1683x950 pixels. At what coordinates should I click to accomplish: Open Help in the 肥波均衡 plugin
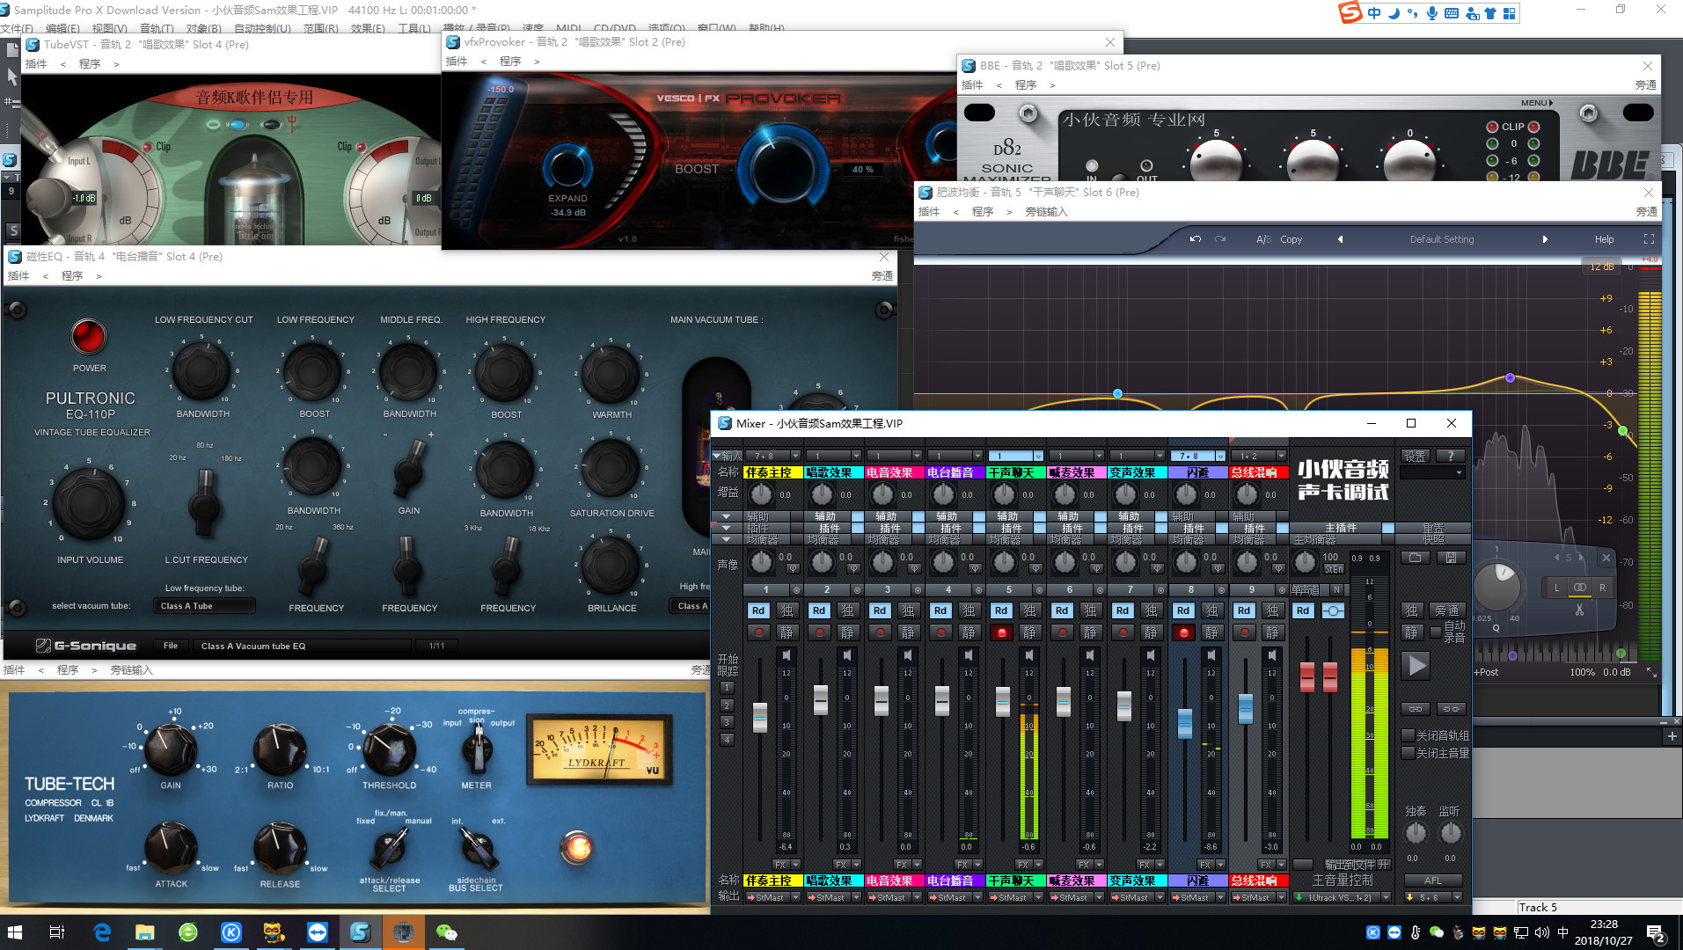(x=1605, y=239)
